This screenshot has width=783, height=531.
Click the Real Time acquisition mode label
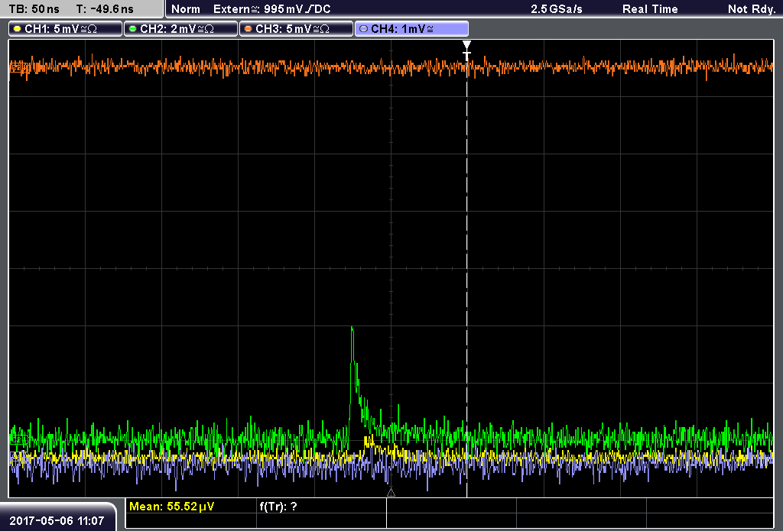(x=650, y=9)
